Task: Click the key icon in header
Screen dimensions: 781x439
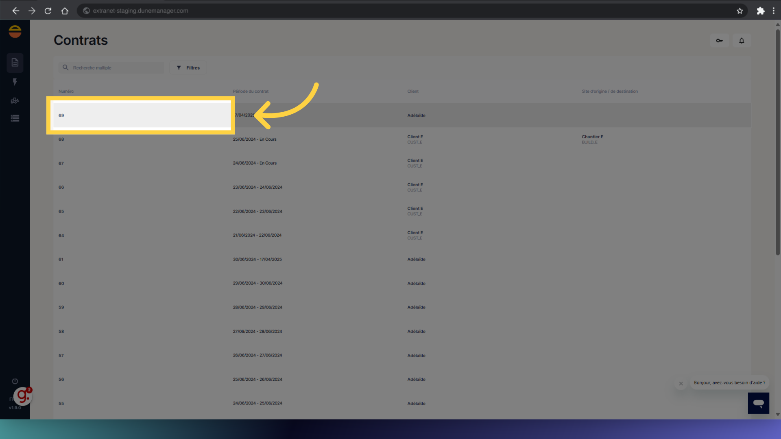Action: (719, 41)
